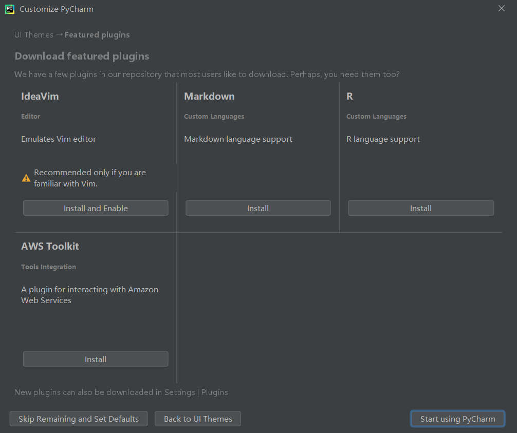Install and Enable the IdeaVim plugin
Image resolution: width=517 pixels, height=433 pixels.
click(96, 208)
